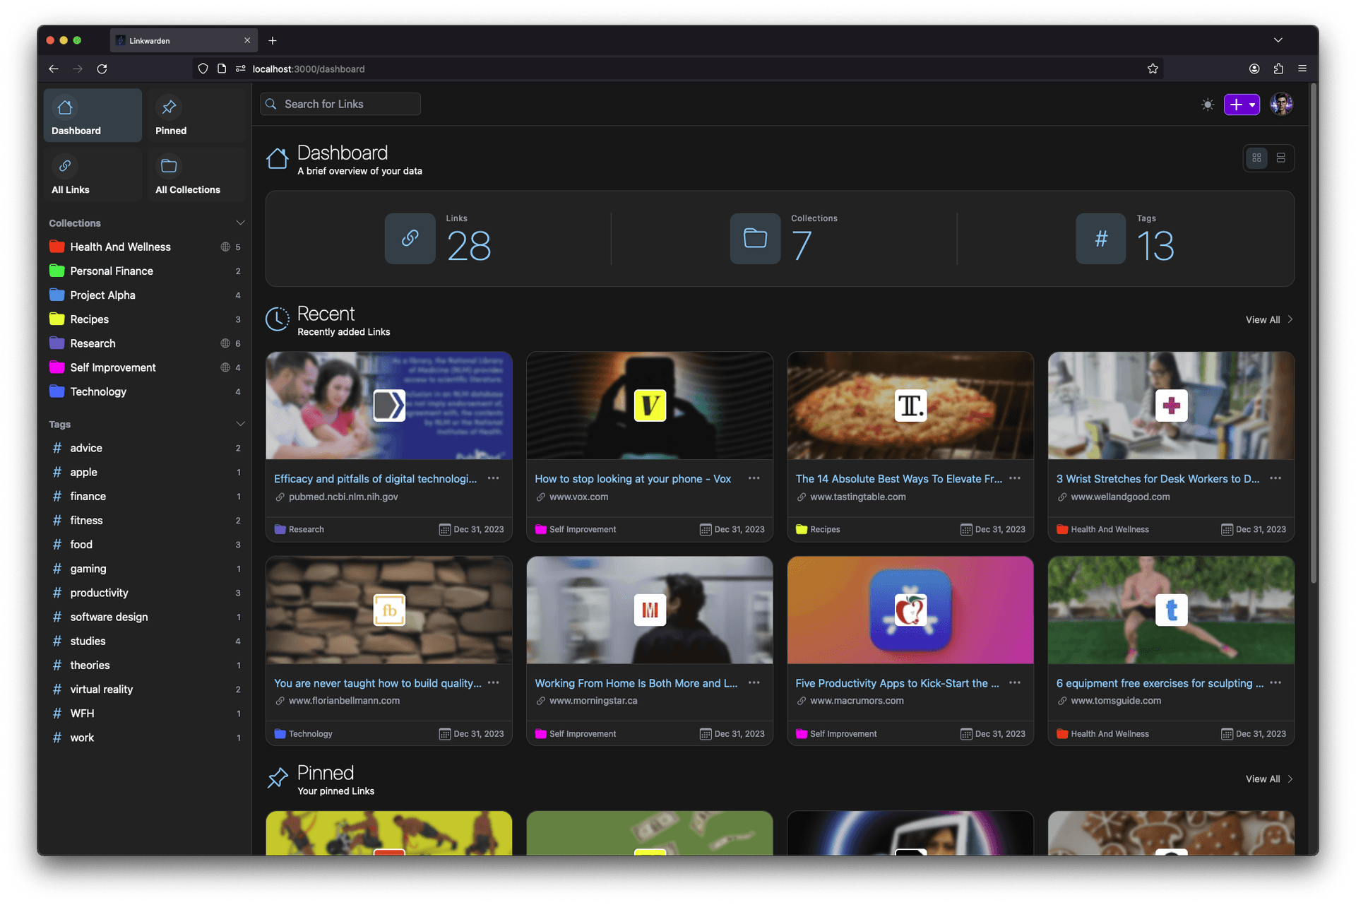Open the profile avatar menu
Image resolution: width=1356 pixels, height=905 pixels.
click(x=1280, y=104)
